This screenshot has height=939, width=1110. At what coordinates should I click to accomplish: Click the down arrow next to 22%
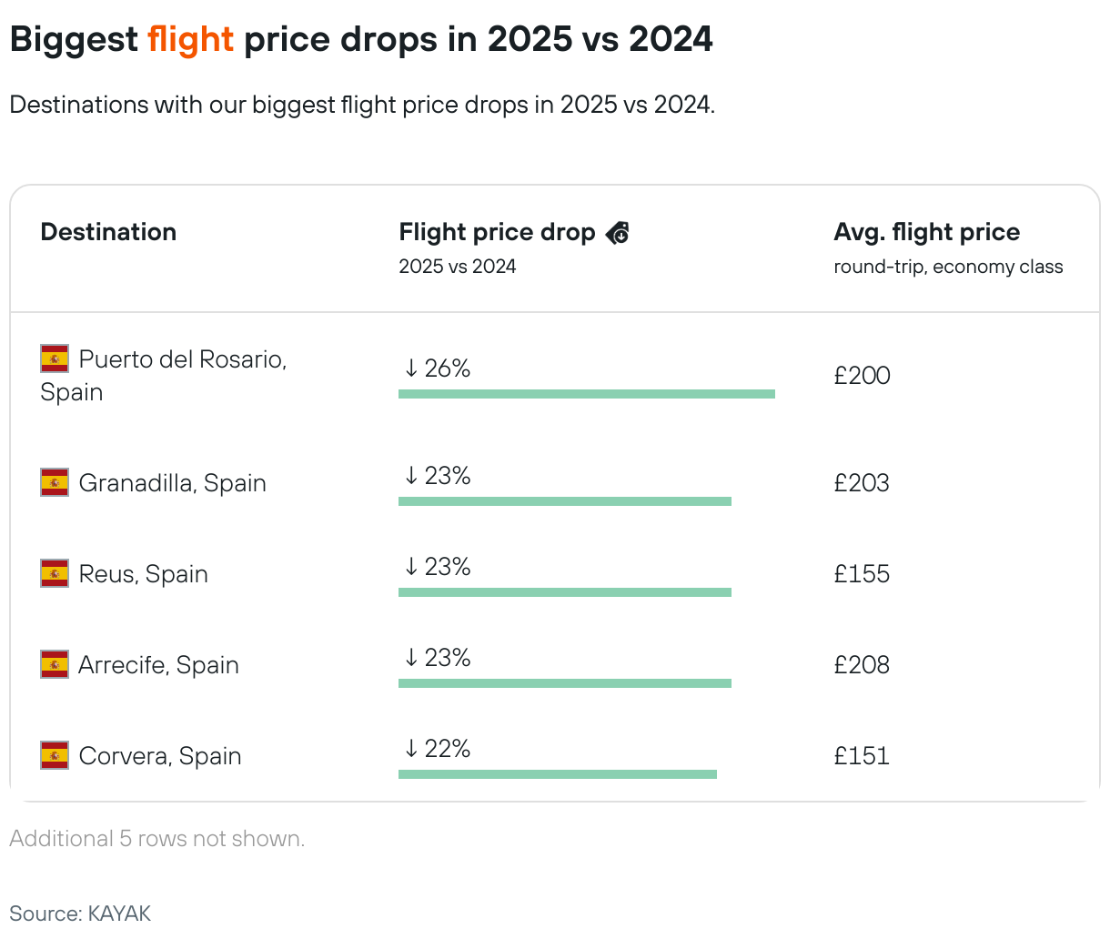click(x=411, y=749)
